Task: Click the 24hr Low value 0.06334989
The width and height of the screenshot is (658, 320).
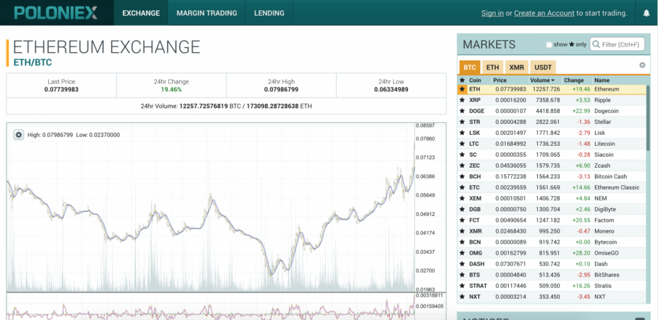Action: [x=391, y=89]
